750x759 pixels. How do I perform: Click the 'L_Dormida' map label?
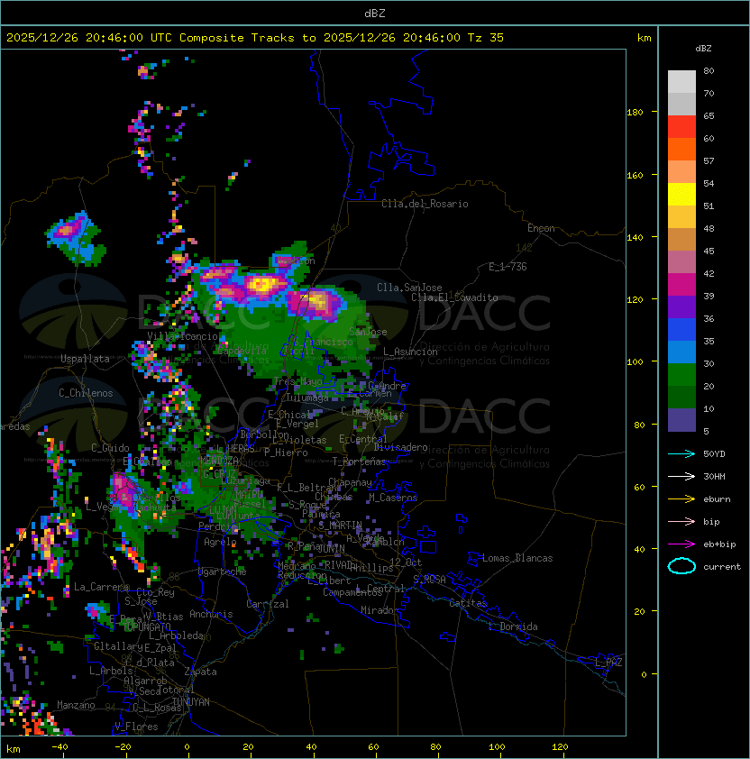coord(513,626)
